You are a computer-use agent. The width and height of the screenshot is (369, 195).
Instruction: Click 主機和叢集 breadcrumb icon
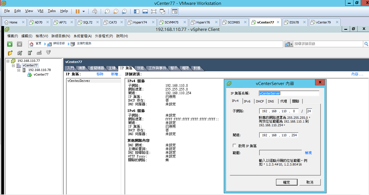(73, 44)
